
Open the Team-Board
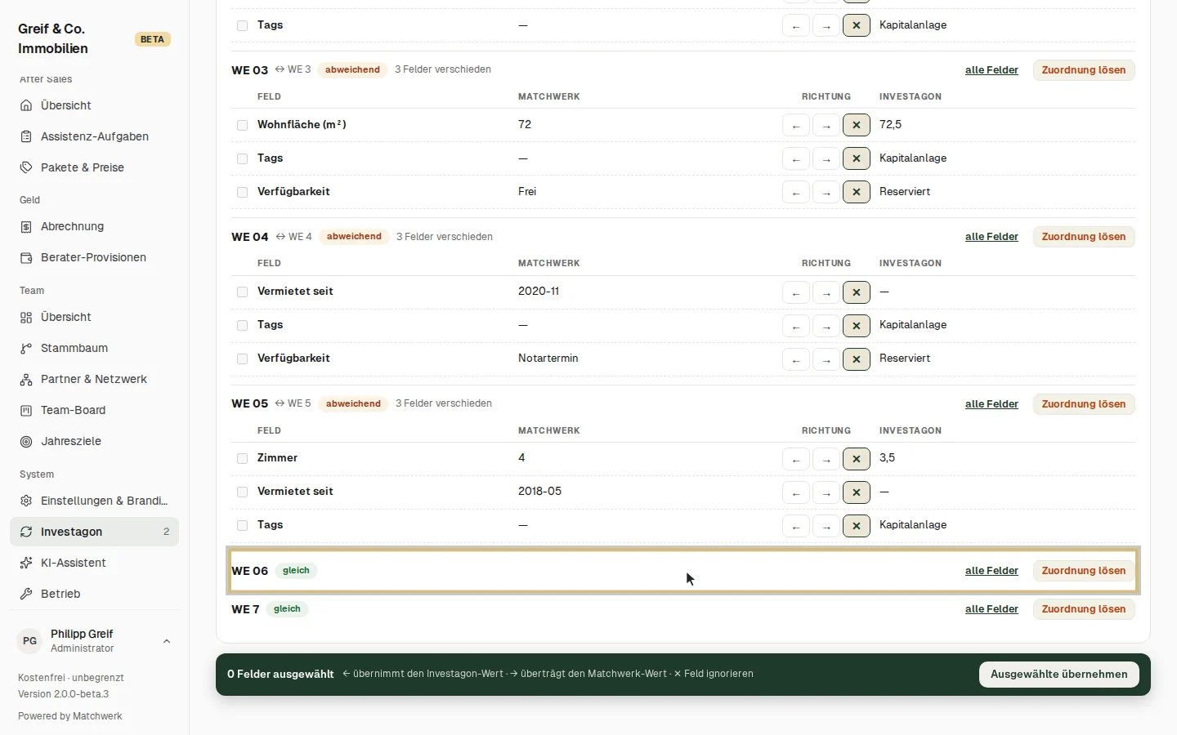[94, 410]
